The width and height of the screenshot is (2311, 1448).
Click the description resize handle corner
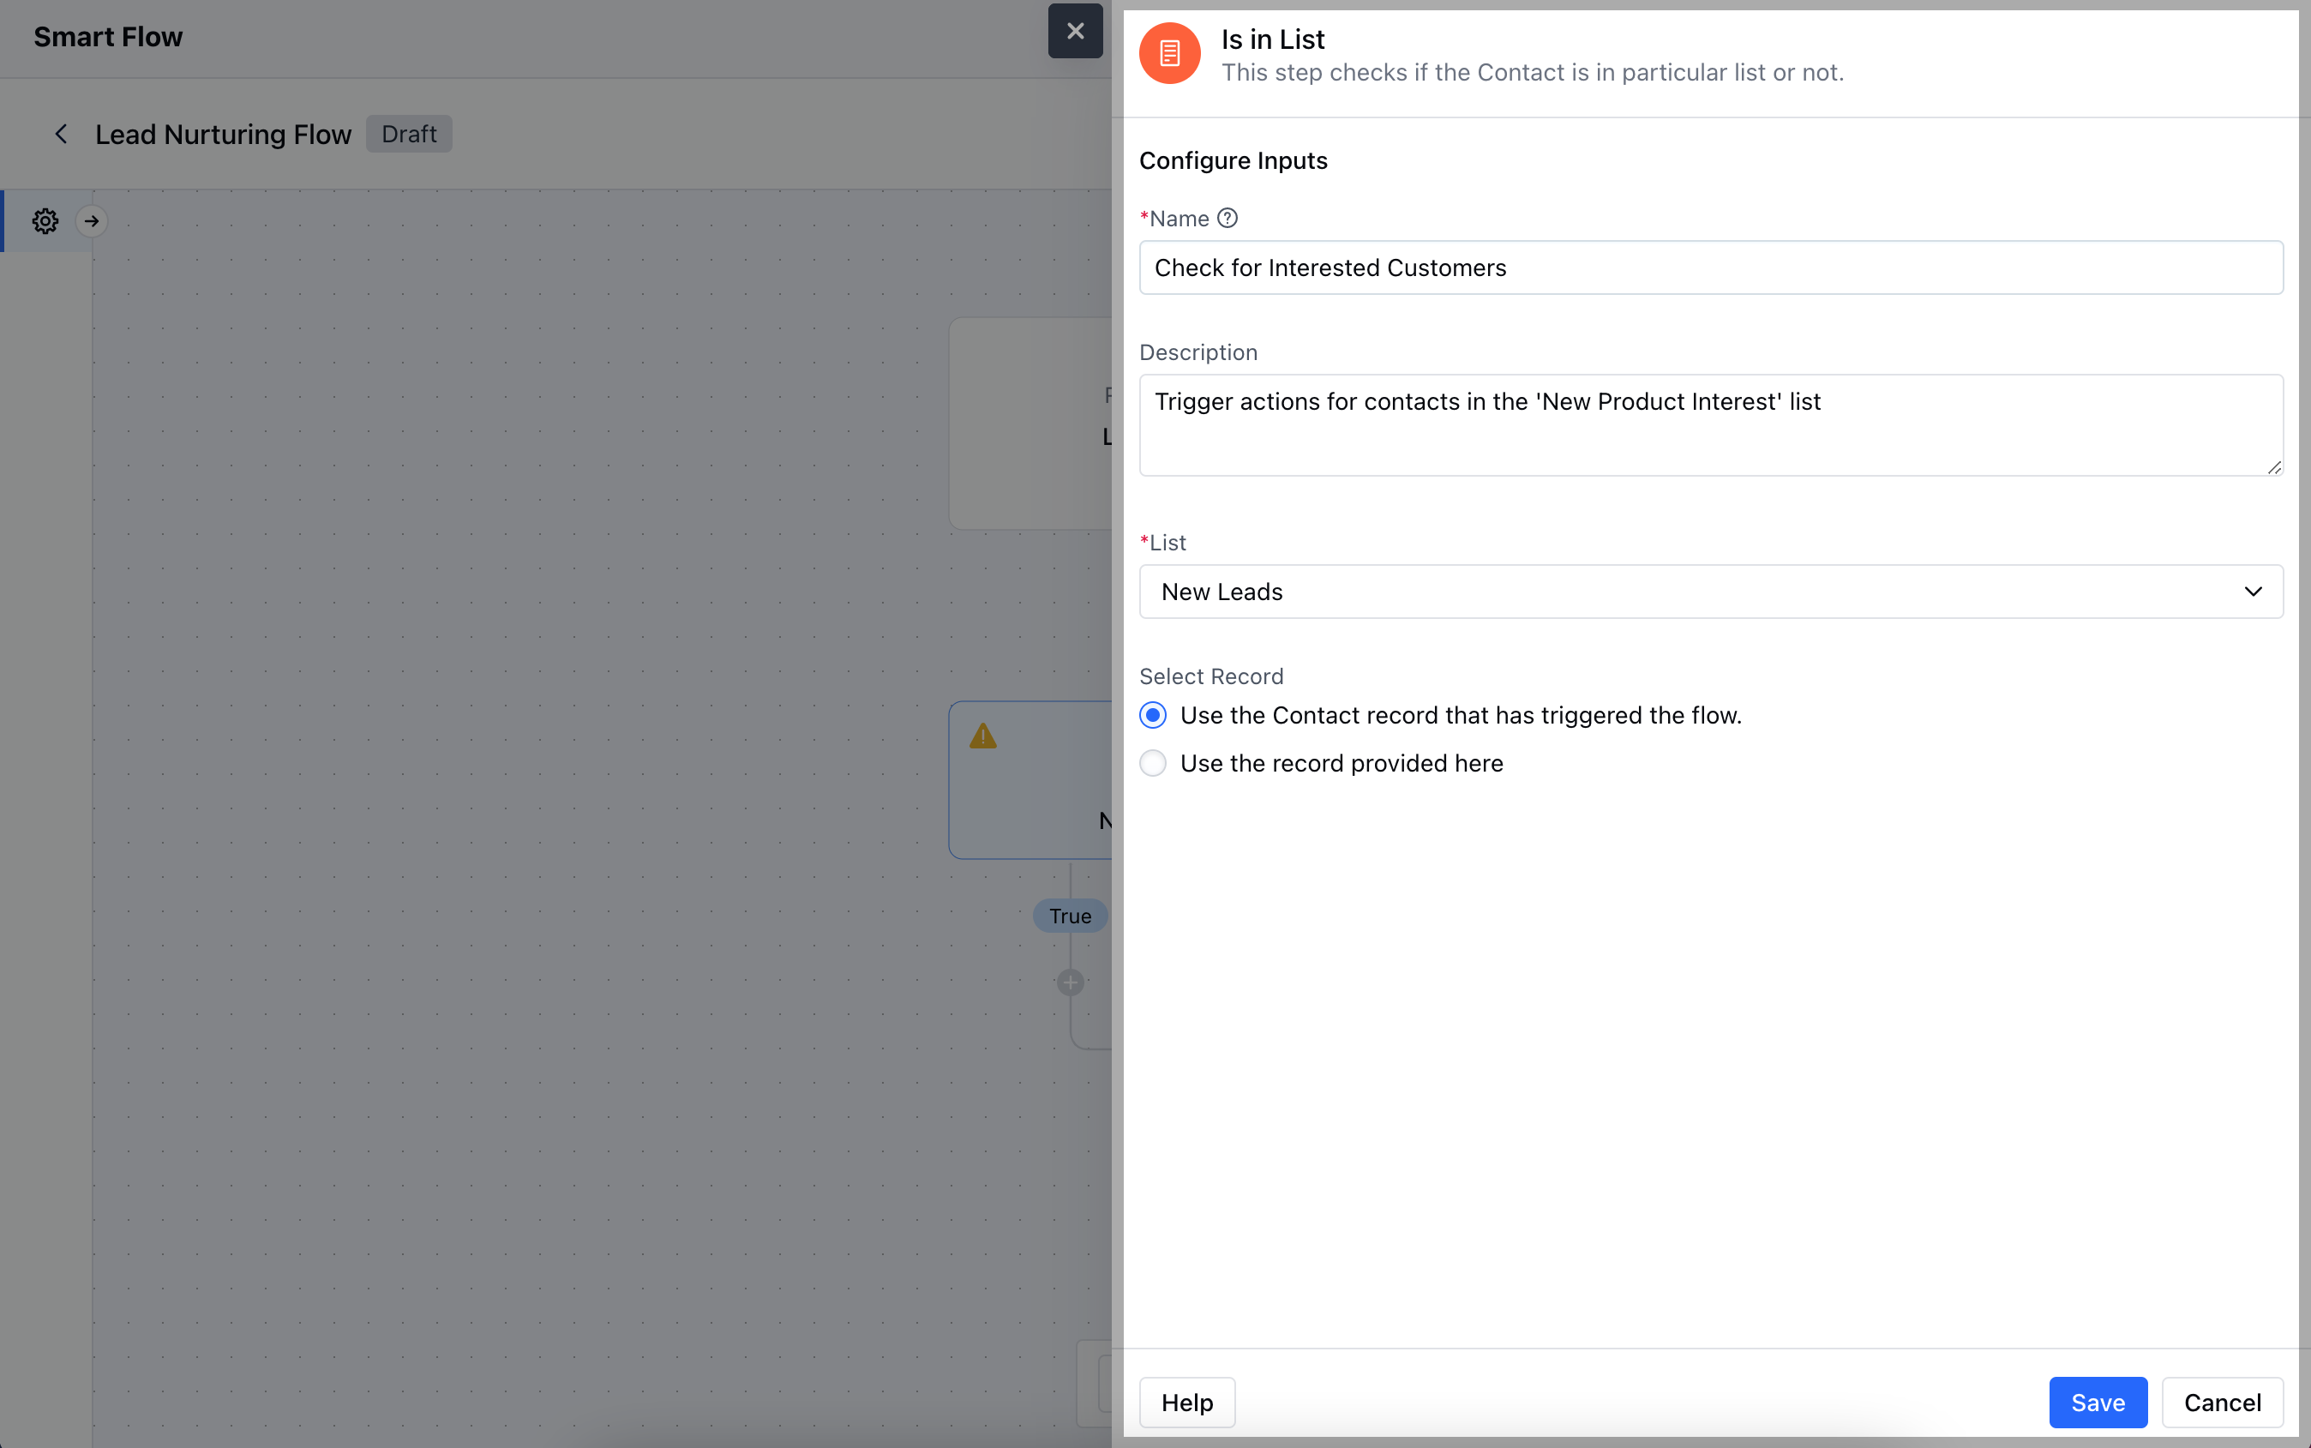(x=2273, y=467)
